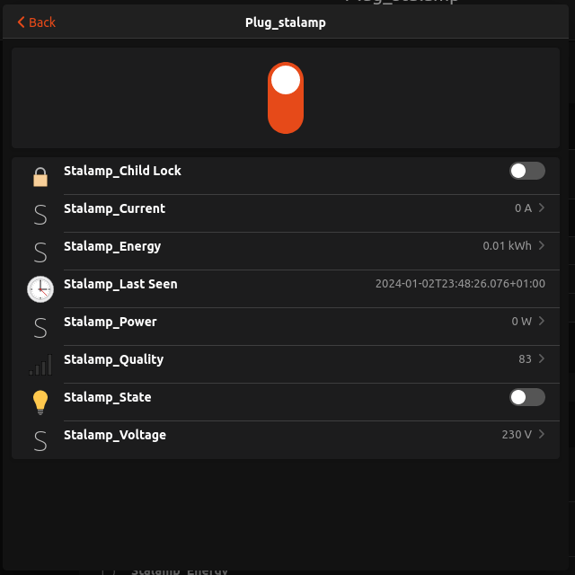Viewport: 575px width, 575px height.
Task: Click the clock icon for Last Seen
Action: (x=40, y=289)
